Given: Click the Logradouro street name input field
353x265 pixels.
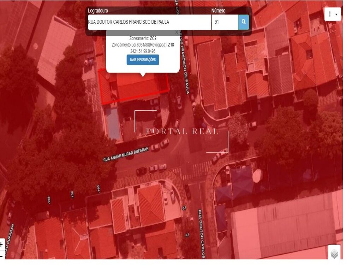Looking at the screenshot, I should [149, 22].
